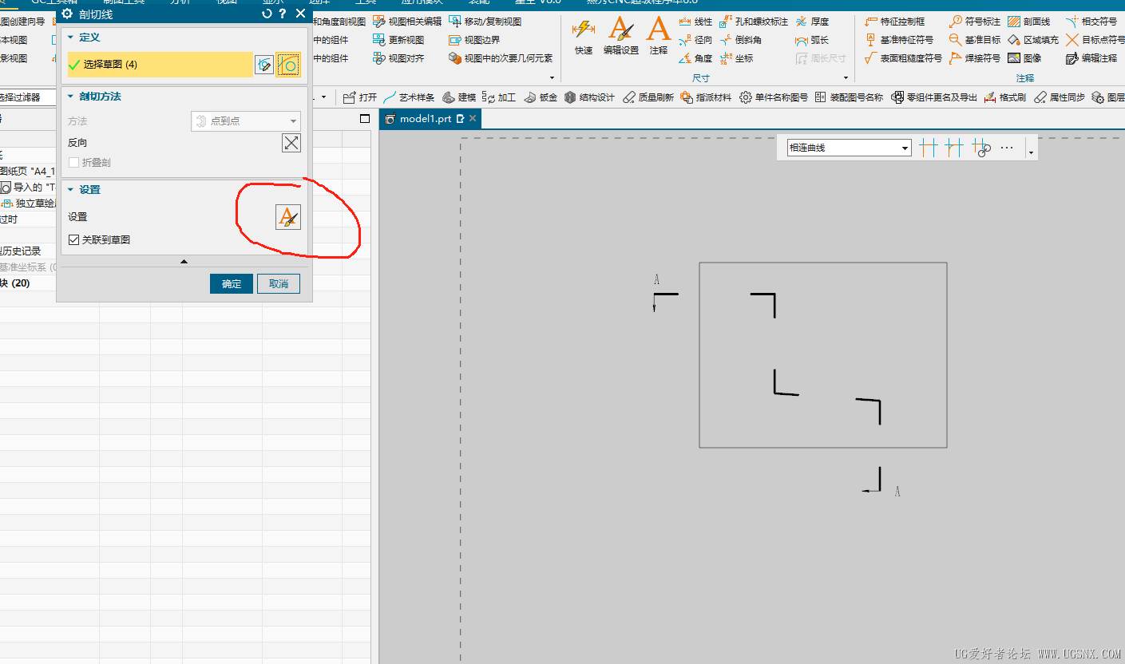The height and width of the screenshot is (664, 1125).
Task: Select the 坐标 ordinate dimension tool
Action: tap(736, 58)
